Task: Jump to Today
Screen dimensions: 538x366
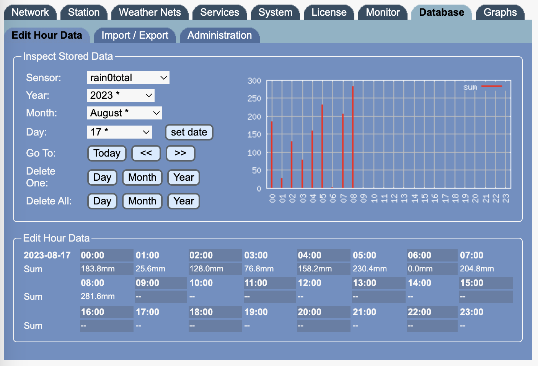Action: tap(107, 153)
